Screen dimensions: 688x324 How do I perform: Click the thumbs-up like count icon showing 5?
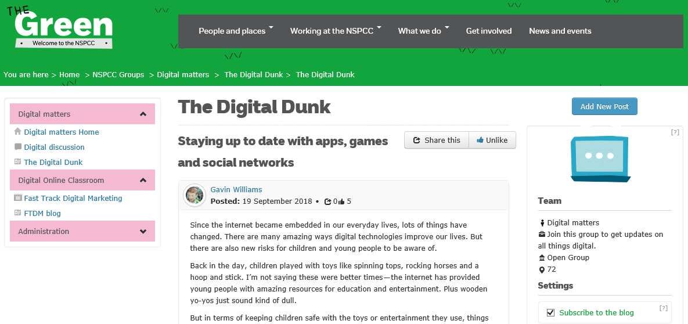[x=341, y=201]
